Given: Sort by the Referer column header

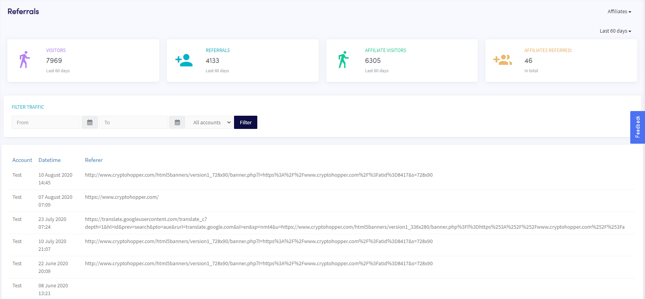Looking at the screenshot, I should pyautogui.click(x=94, y=160).
